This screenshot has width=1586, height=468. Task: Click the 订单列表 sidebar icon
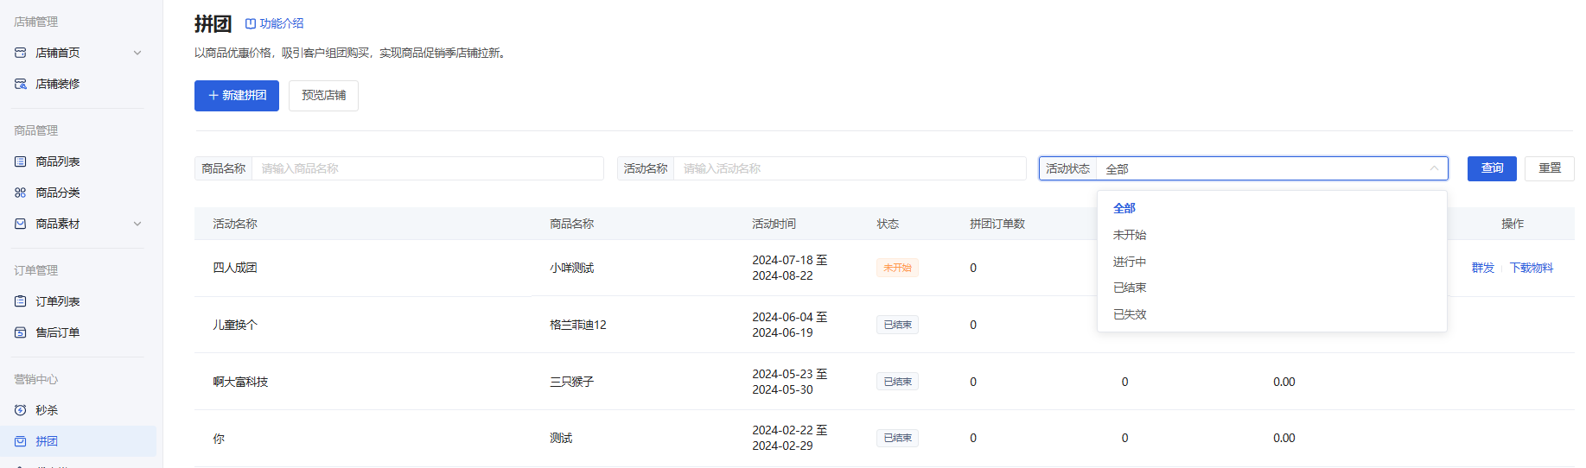pyautogui.click(x=21, y=301)
